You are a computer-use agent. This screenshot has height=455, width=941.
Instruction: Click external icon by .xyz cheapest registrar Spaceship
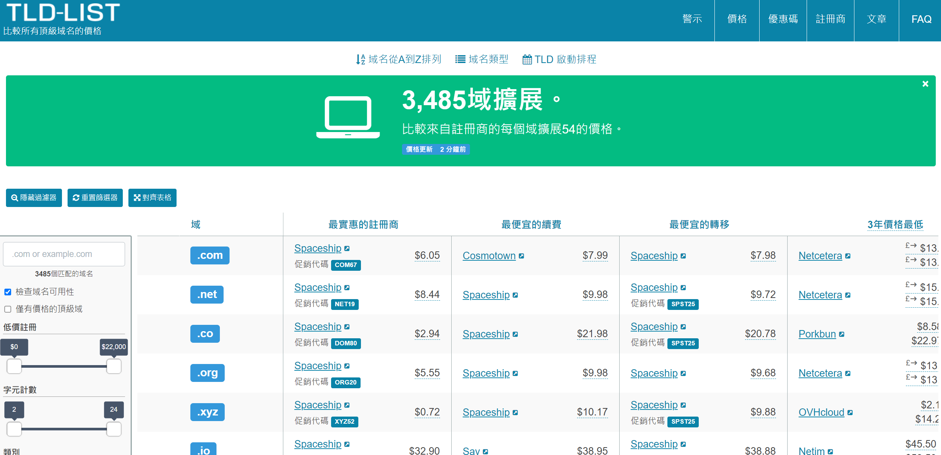tap(347, 405)
